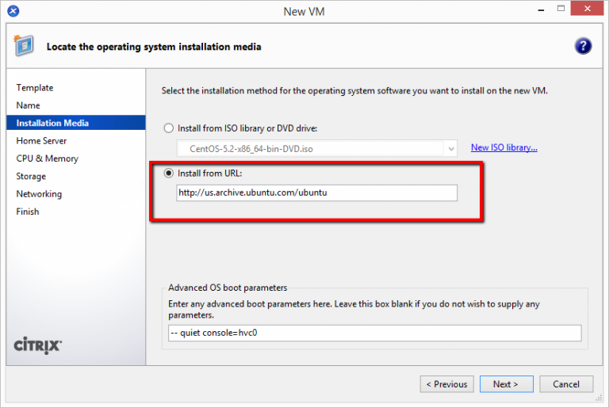Click the install URL text field
Image resolution: width=609 pixels, height=408 pixels.
(317, 193)
